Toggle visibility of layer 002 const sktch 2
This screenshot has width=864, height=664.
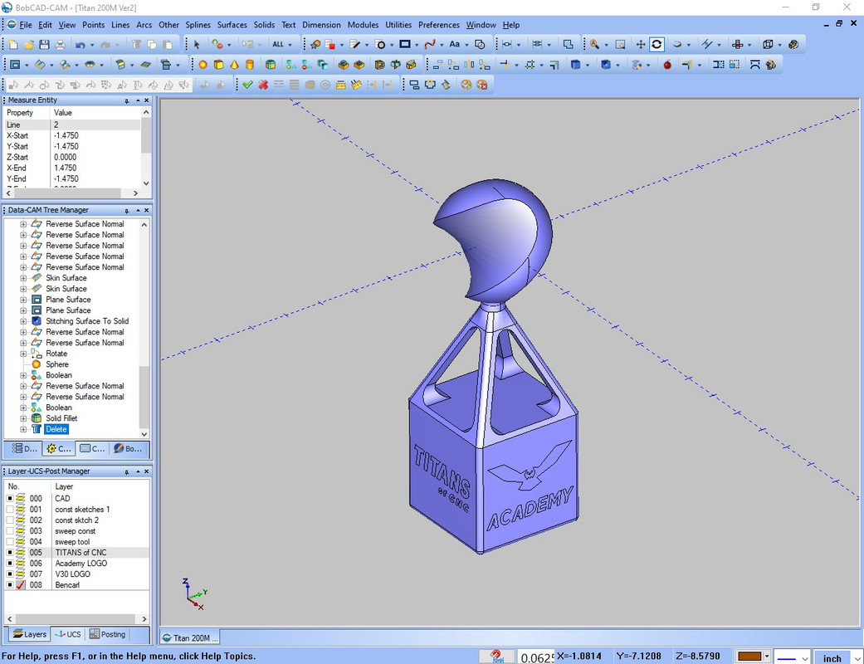click(10, 520)
